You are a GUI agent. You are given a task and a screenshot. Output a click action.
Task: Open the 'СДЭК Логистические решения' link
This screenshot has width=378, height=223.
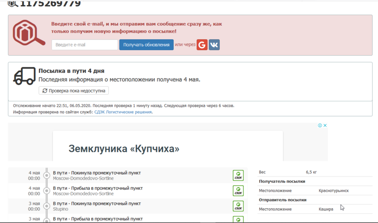pos(123,112)
